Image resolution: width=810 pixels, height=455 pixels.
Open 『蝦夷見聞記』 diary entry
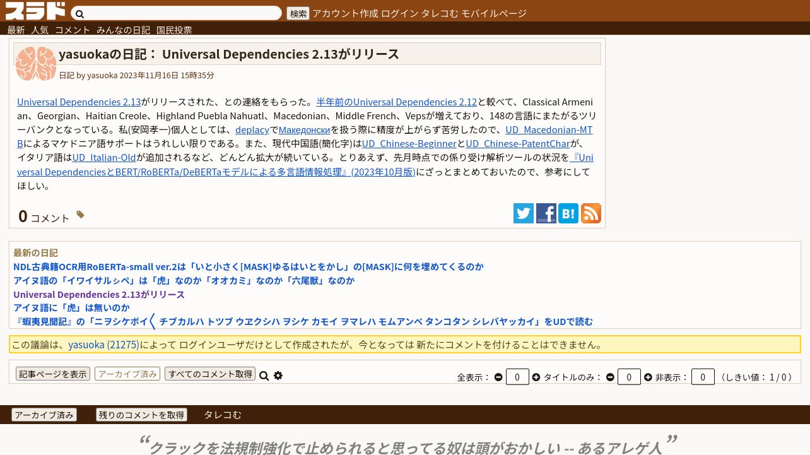click(x=303, y=321)
